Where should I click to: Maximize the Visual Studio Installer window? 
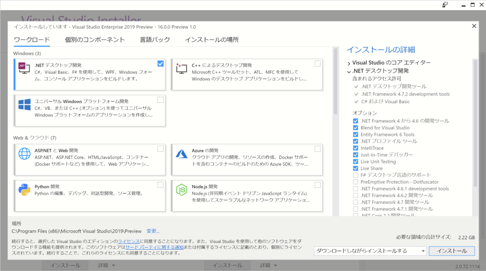pyautogui.click(x=473, y=5)
